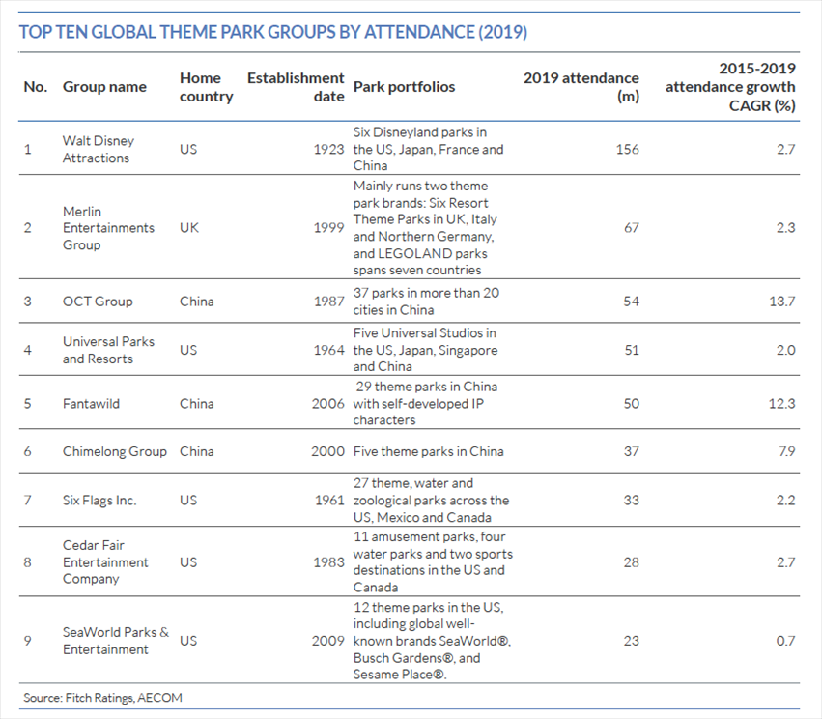Click the Merlin Entertainments Group name

(x=108, y=228)
